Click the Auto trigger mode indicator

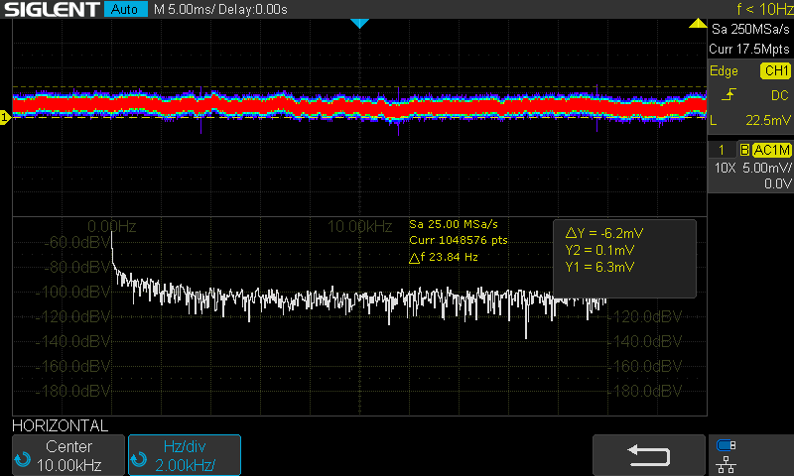click(125, 9)
